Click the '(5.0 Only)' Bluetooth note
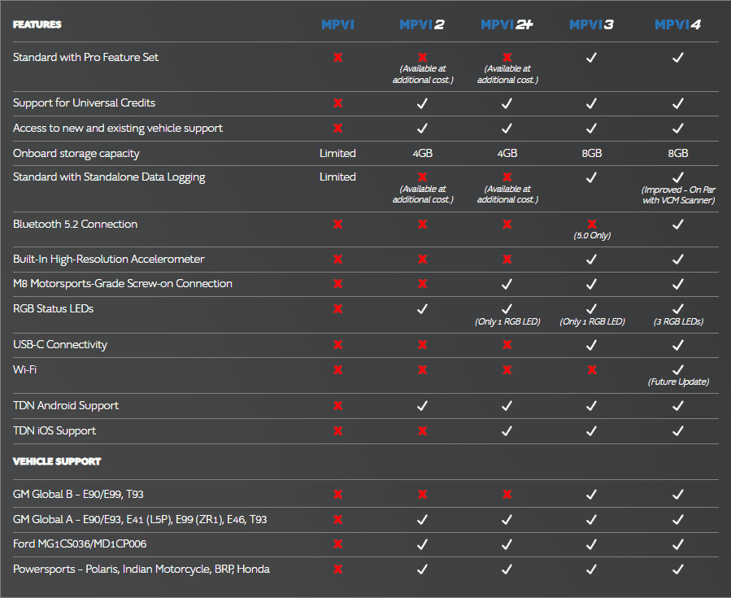Viewport: 731px width, 598px height. point(592,236)
